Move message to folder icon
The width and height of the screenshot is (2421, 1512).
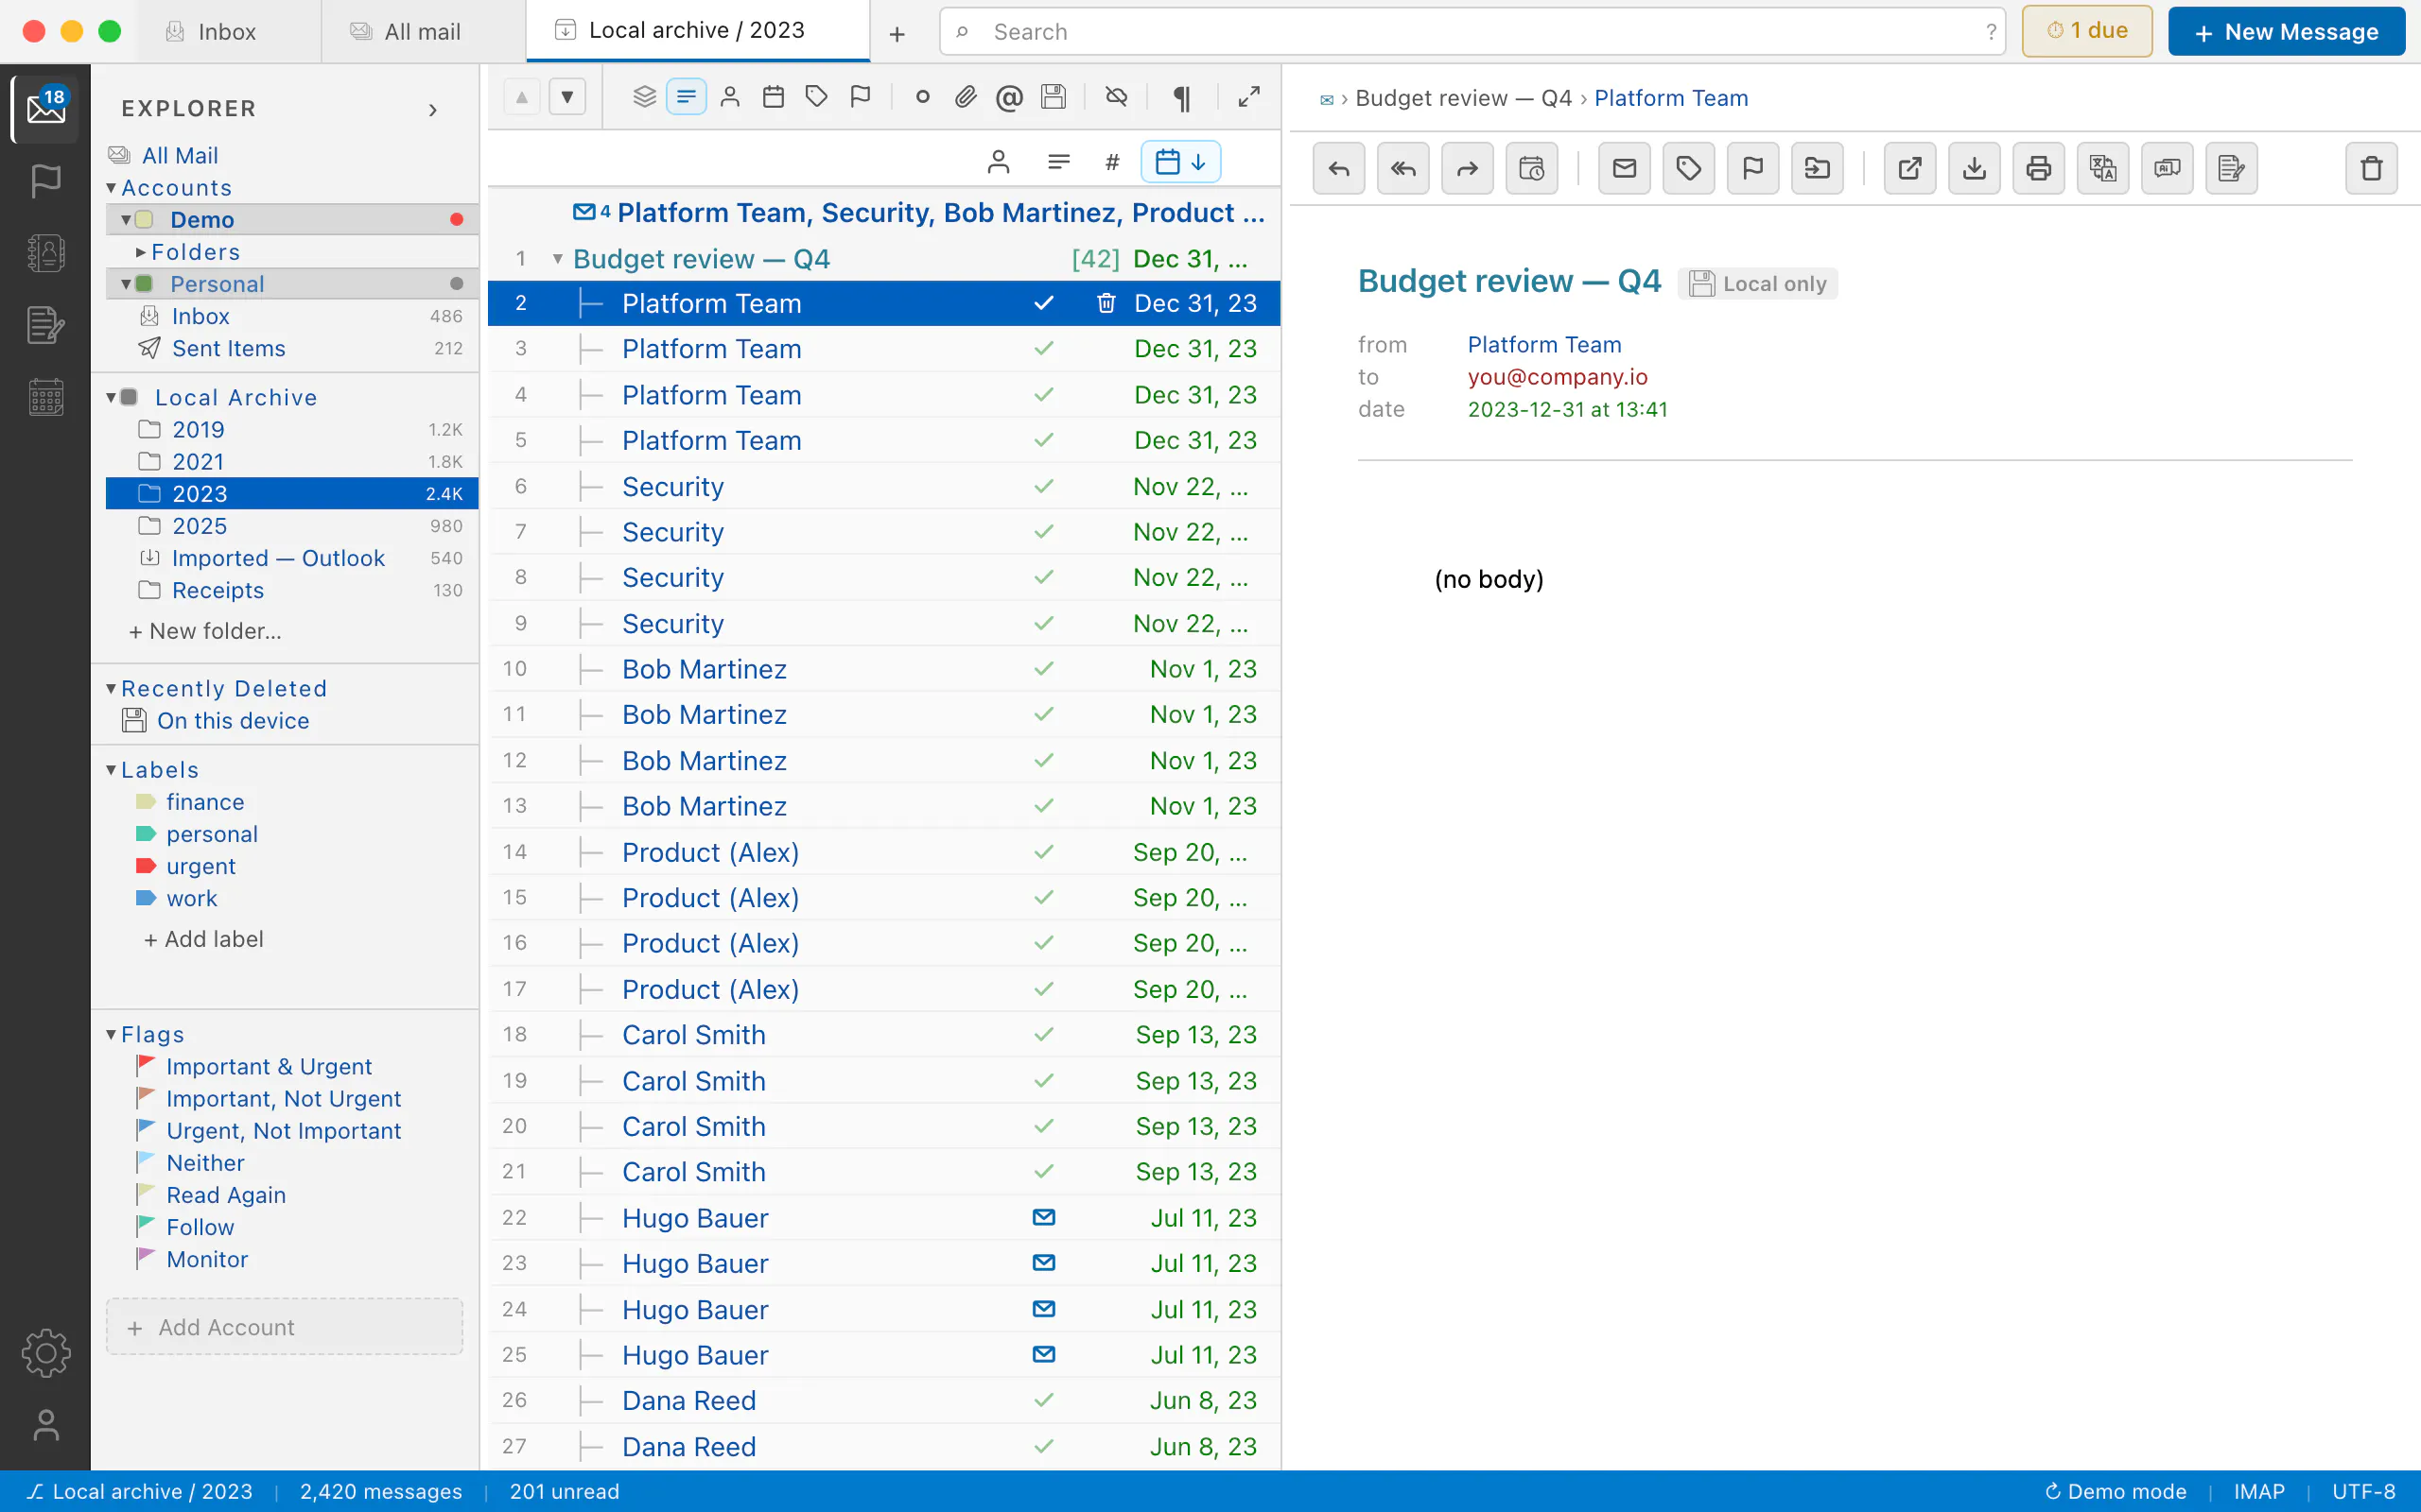coord(1817,168)
